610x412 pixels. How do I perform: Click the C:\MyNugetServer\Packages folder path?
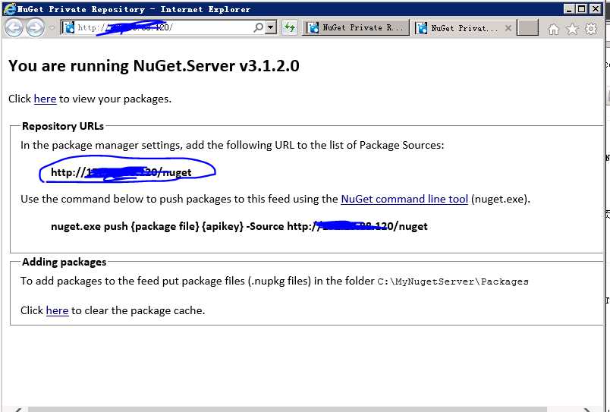(x=453, y=281)
